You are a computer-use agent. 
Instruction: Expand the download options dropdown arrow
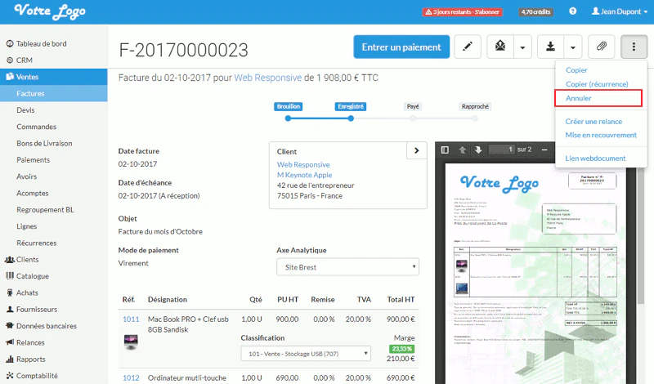(x=573, y=47)
